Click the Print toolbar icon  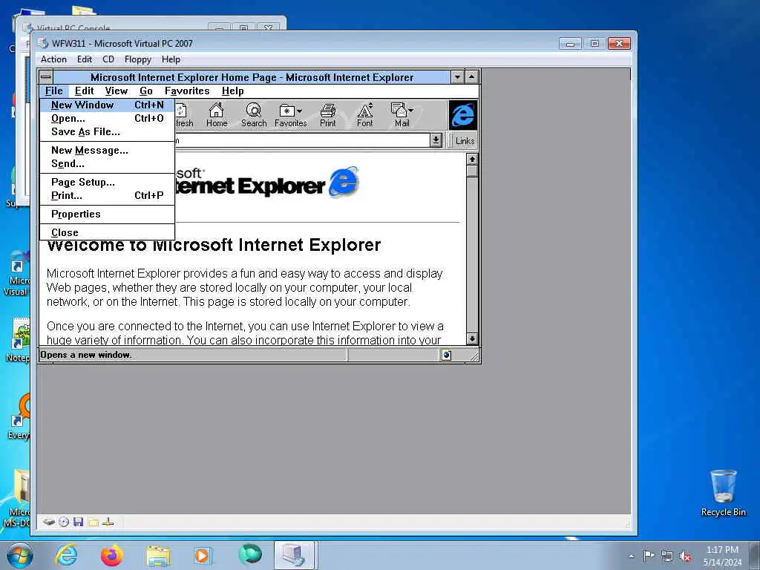point(327,115)
